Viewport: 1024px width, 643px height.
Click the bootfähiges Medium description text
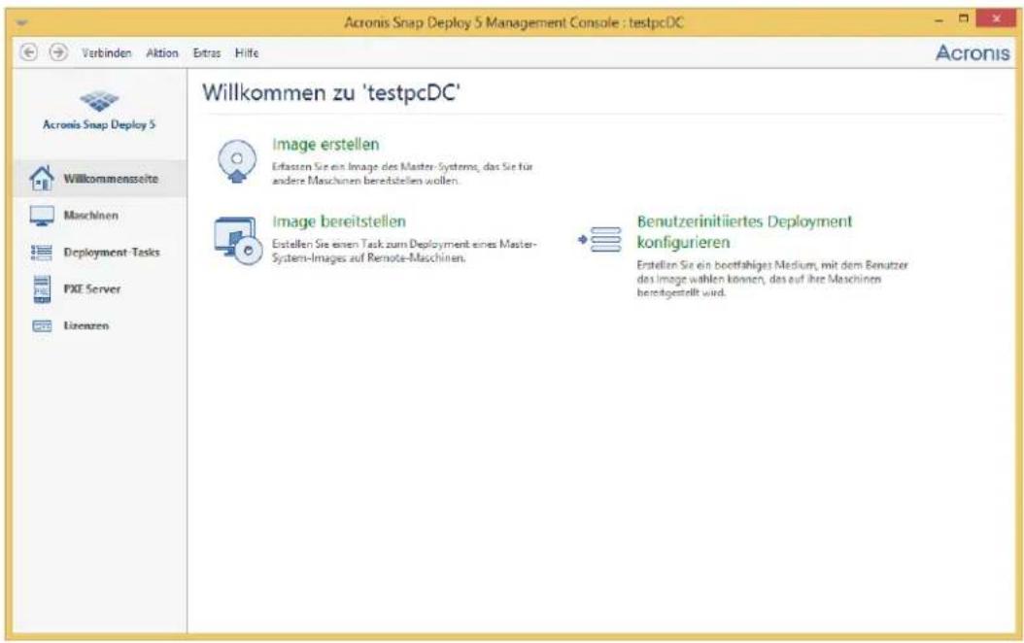[x=772, y=279]
